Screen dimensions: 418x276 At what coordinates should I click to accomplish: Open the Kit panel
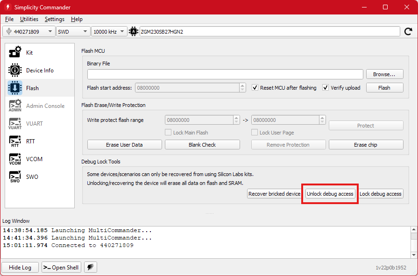pos(29,52)
